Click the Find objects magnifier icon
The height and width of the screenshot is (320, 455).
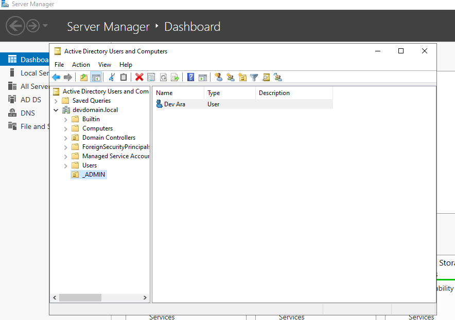click(x=266, y=78)
